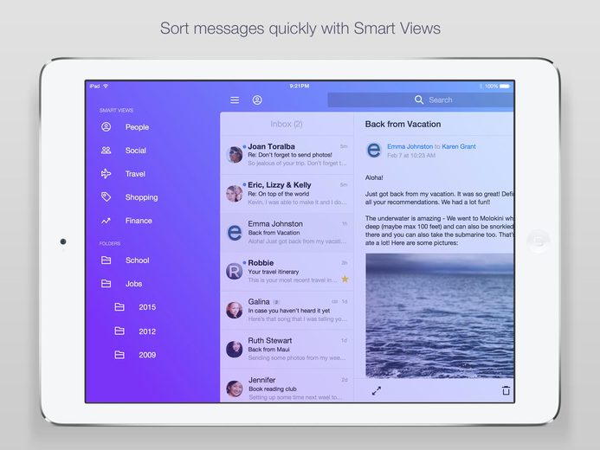Open the 2009 subfolder icon
600x450 pixels.
click(119, 355)
